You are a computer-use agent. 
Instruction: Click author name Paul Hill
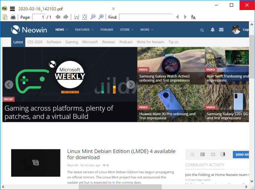click(x=72, y=165)
